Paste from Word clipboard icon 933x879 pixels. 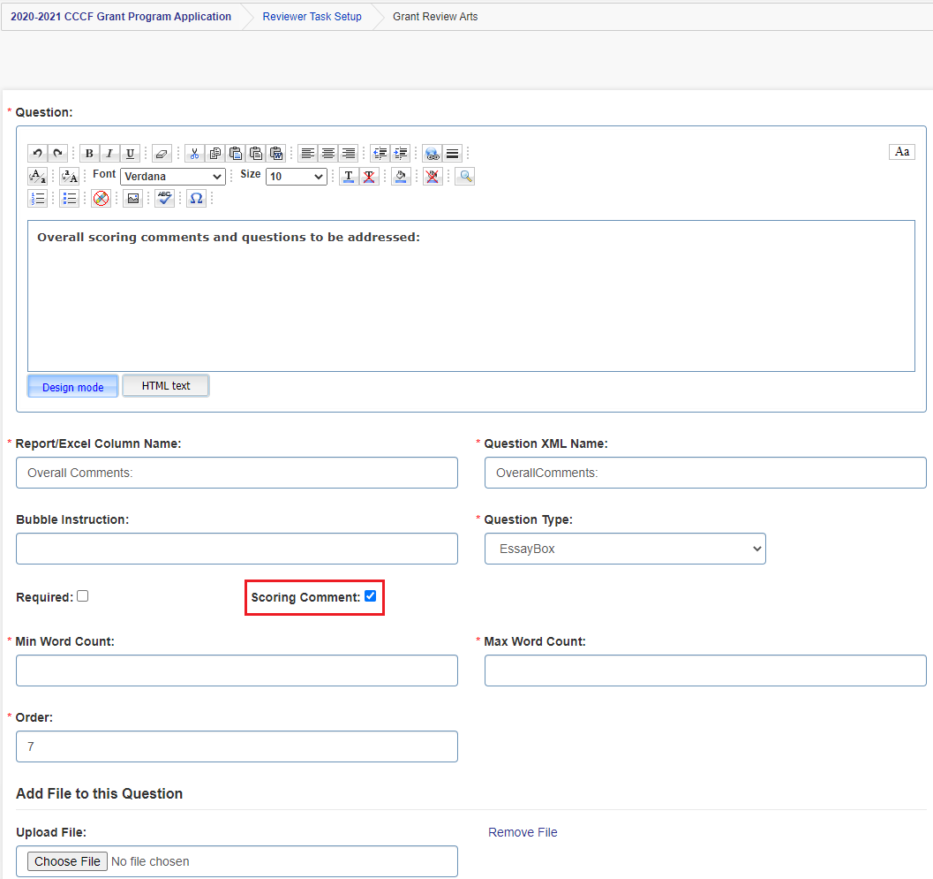276,153
